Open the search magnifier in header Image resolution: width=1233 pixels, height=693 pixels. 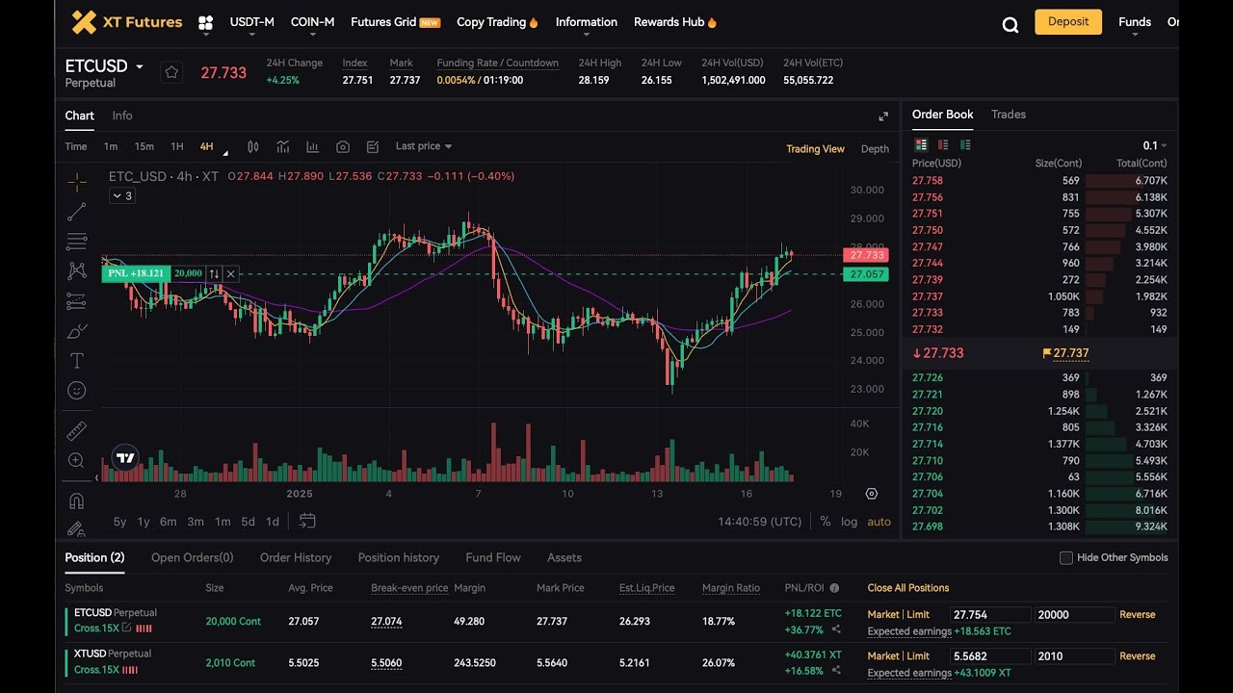pyautogui.click(x=1010, y=24)
